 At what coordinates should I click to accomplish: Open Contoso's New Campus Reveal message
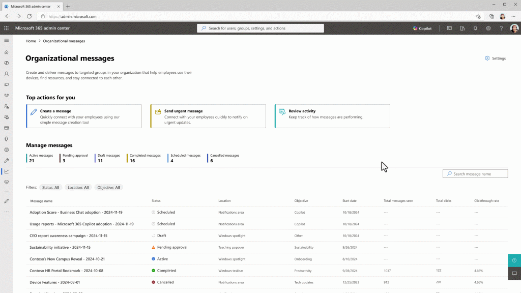(67, 259)
